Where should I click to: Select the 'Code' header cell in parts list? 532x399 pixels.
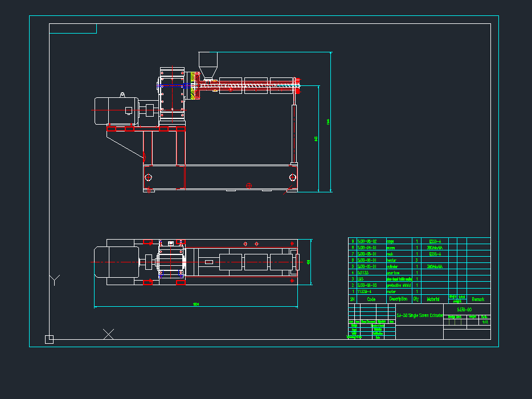click(371, 299)
